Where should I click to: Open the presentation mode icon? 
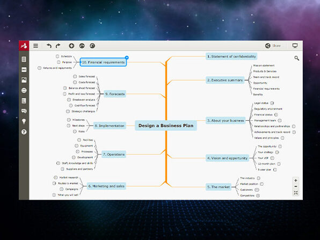295,46
